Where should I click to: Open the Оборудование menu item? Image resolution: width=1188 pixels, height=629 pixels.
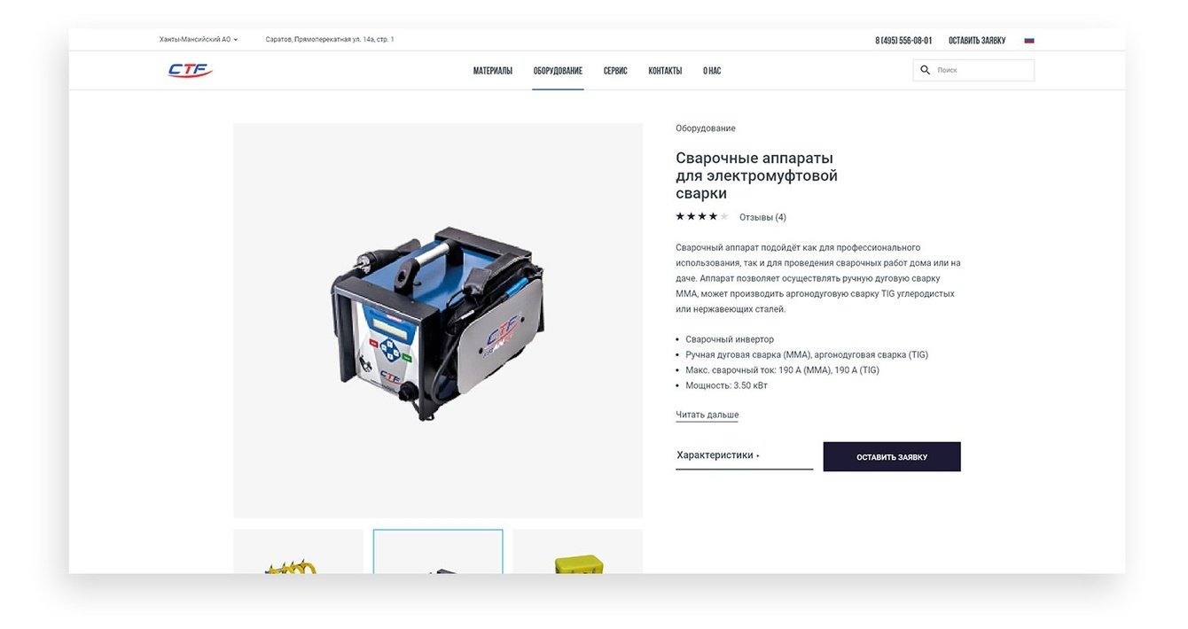click(558, 71)
